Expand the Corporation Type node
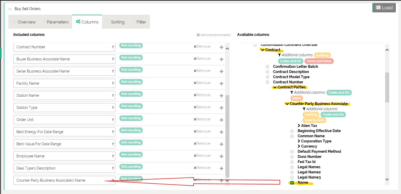Viewport: 401px width, 194px height. (299, 141)
